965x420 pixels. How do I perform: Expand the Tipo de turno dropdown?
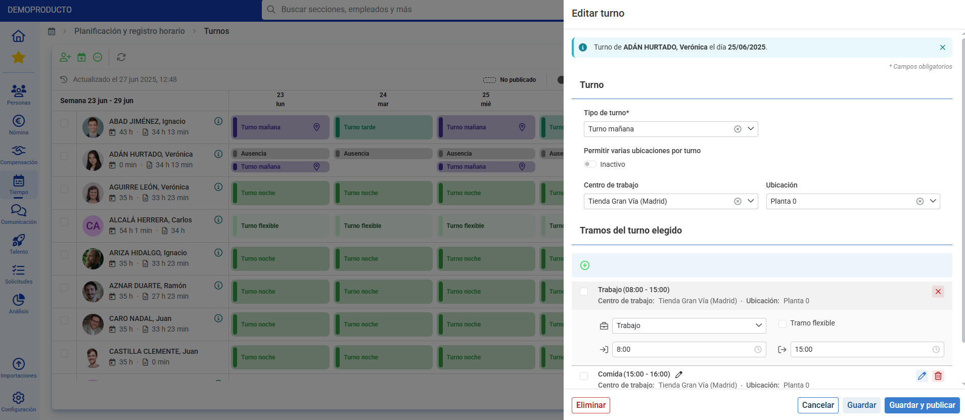click(751, 129)
